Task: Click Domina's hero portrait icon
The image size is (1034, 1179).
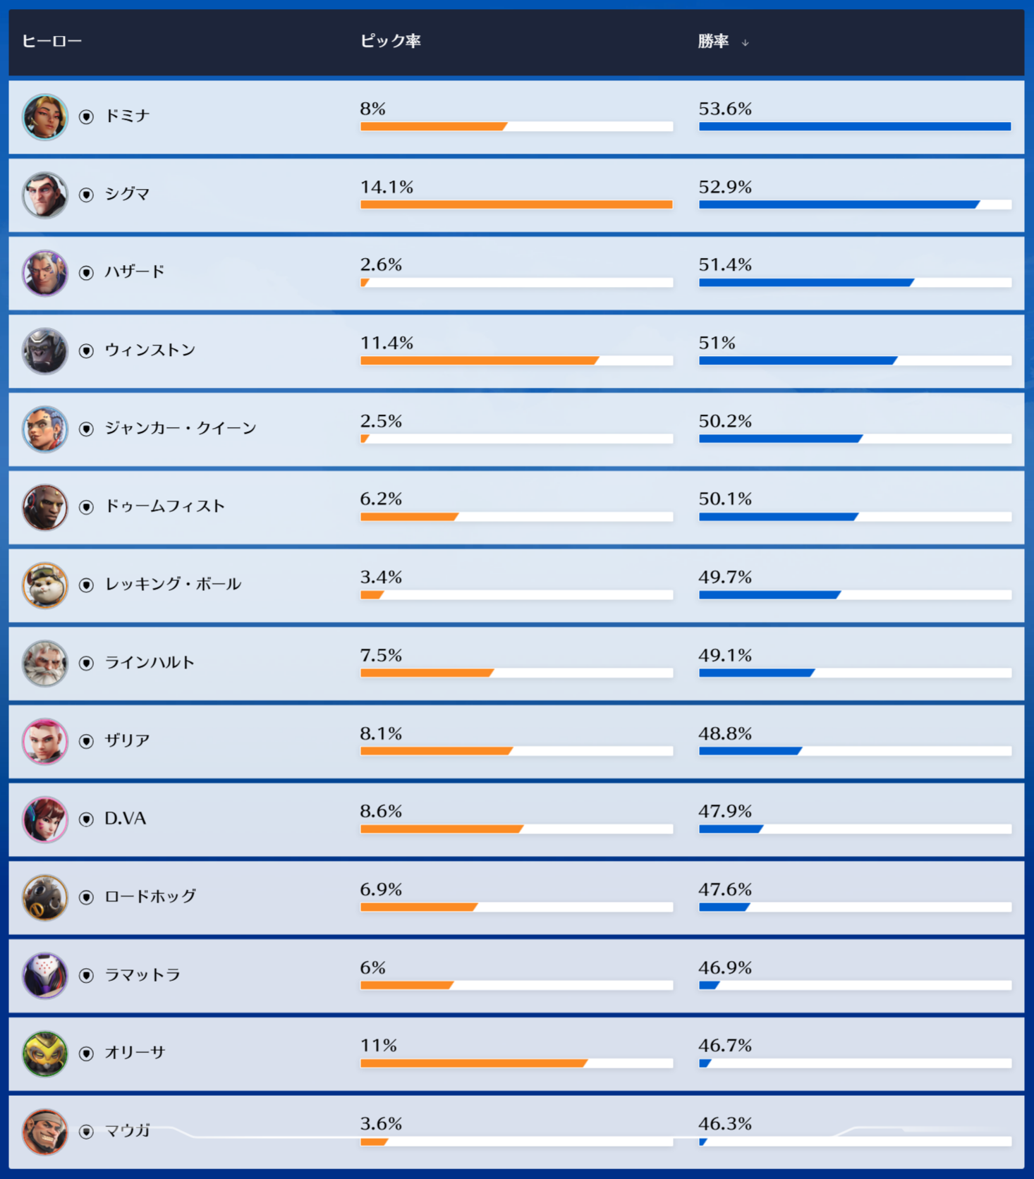Action: [x=45, y=116]
